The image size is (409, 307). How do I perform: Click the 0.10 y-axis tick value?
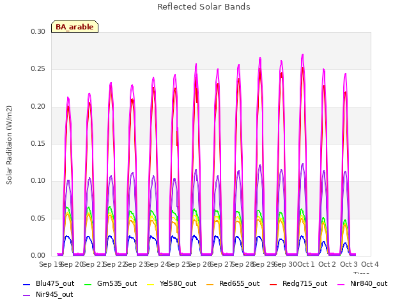[38, 180]
